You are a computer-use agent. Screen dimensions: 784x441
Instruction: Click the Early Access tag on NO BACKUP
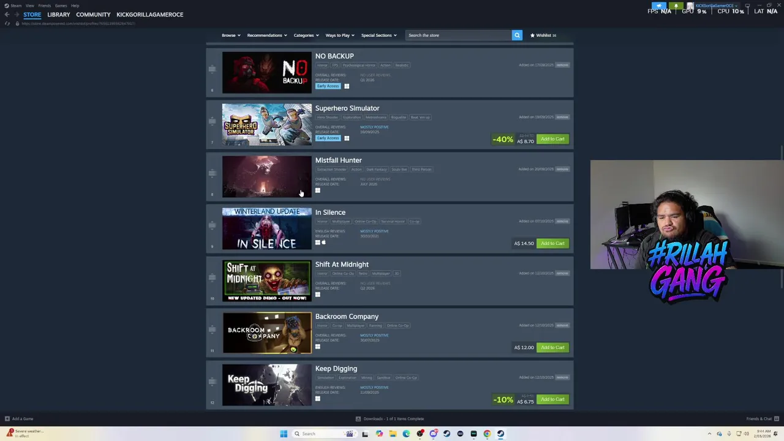click(328, 86)
